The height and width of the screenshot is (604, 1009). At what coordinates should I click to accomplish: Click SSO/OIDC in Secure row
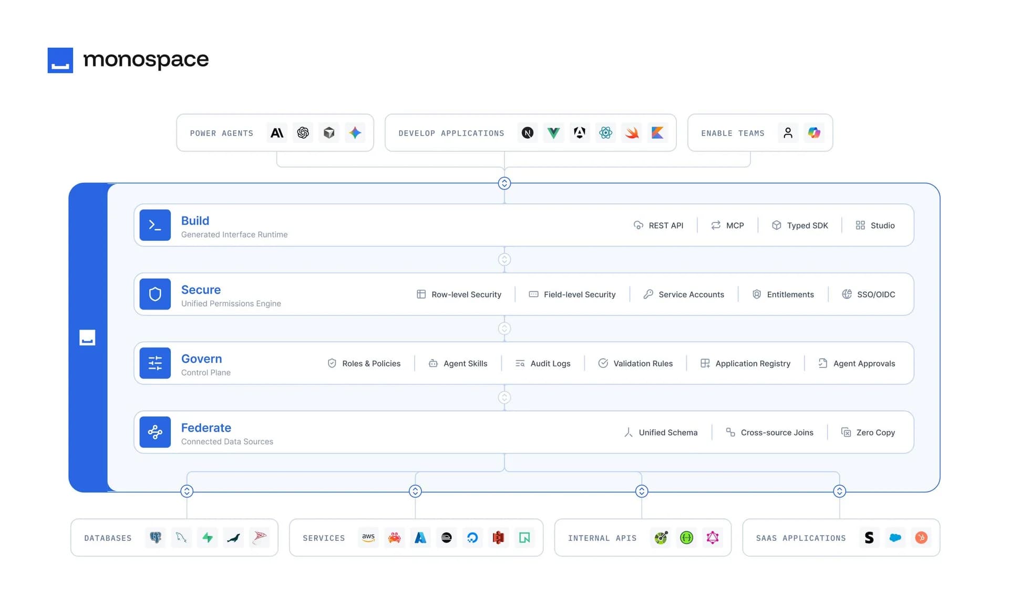[x=869, y=294]
